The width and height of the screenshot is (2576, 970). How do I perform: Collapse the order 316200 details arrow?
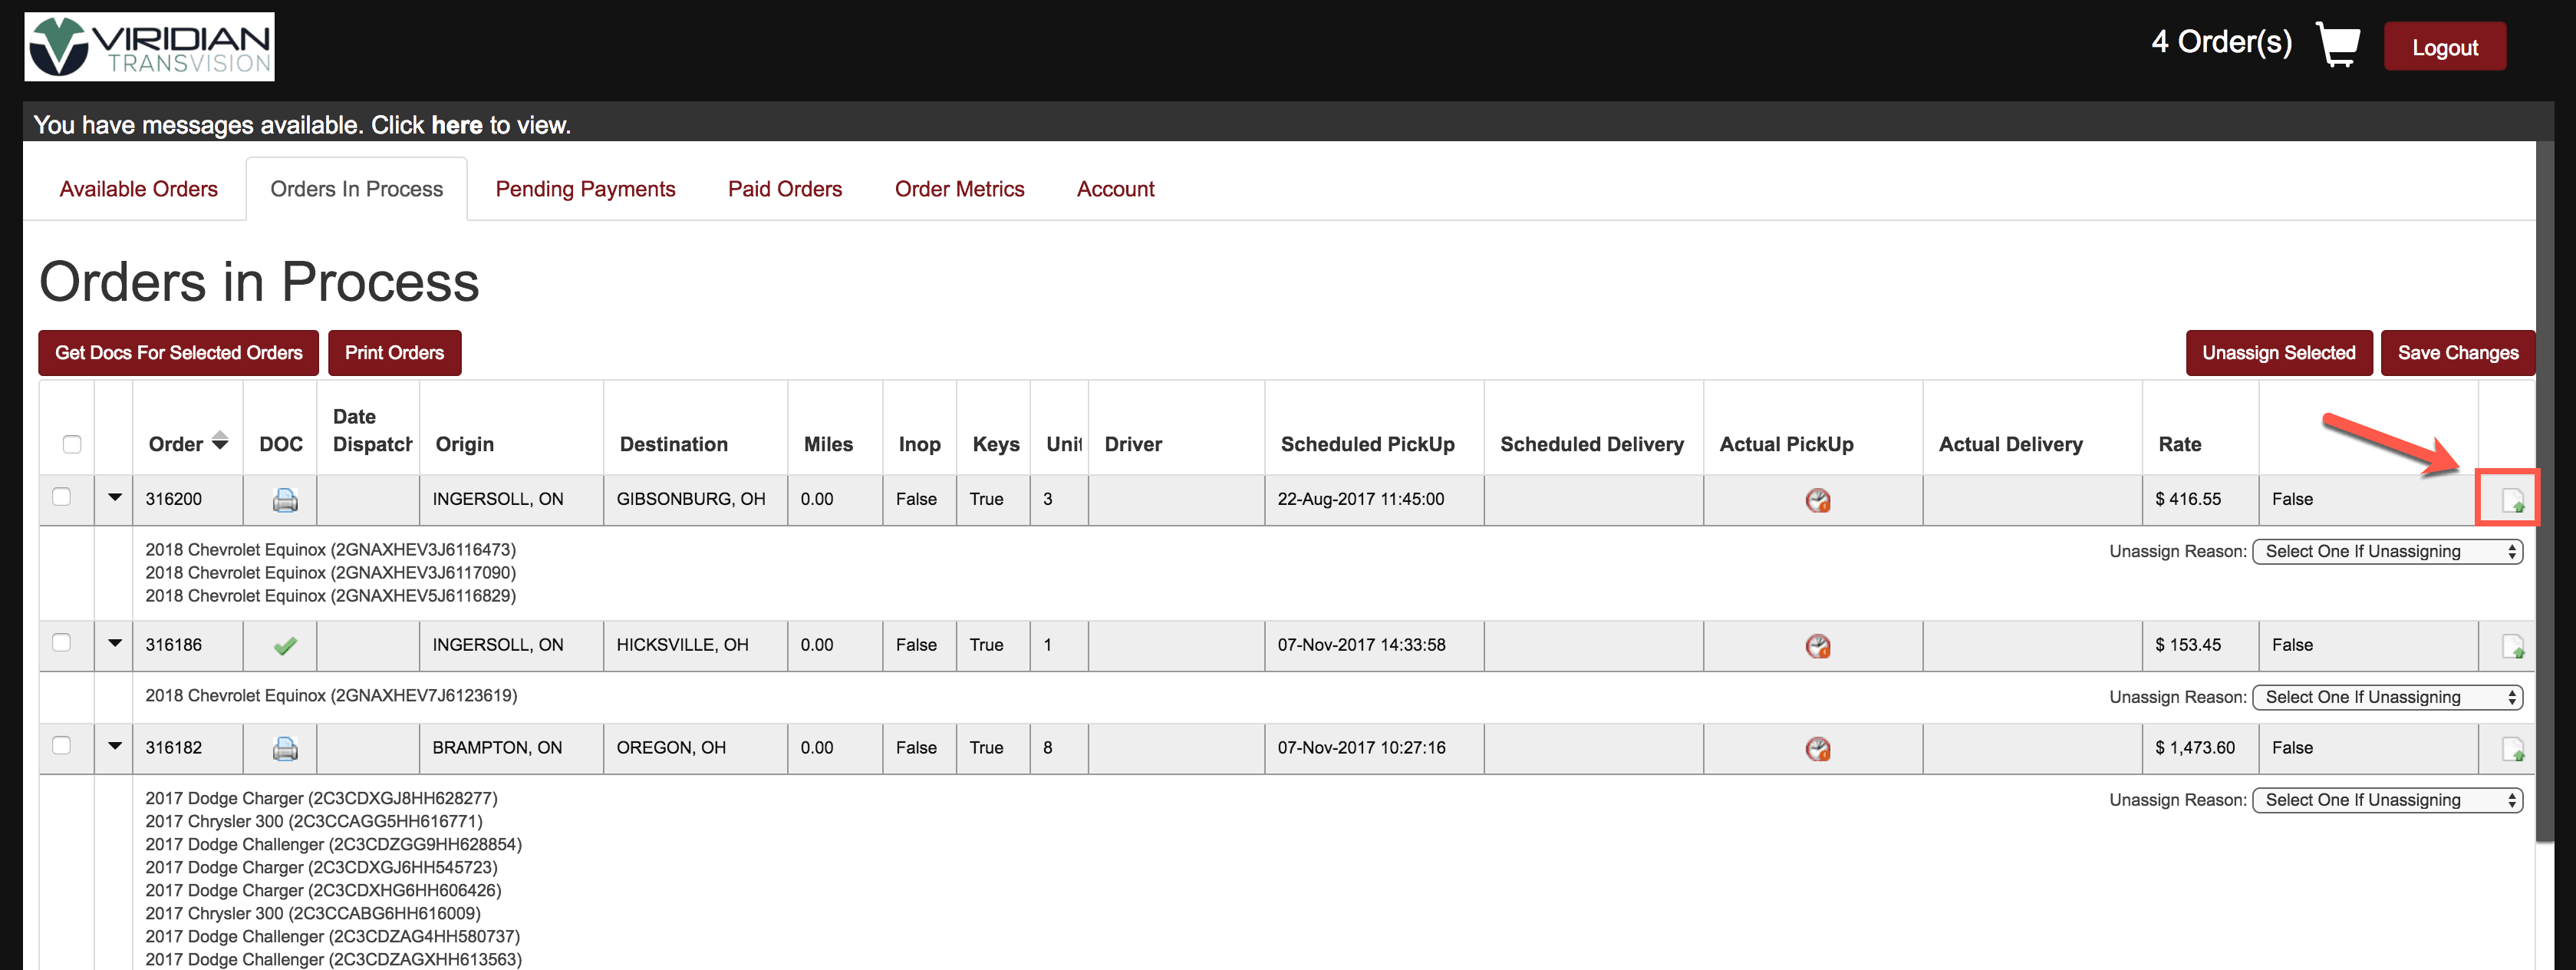(x=115, y=497)
